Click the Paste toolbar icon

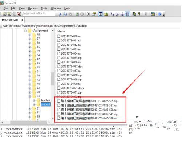click(70, 14)
